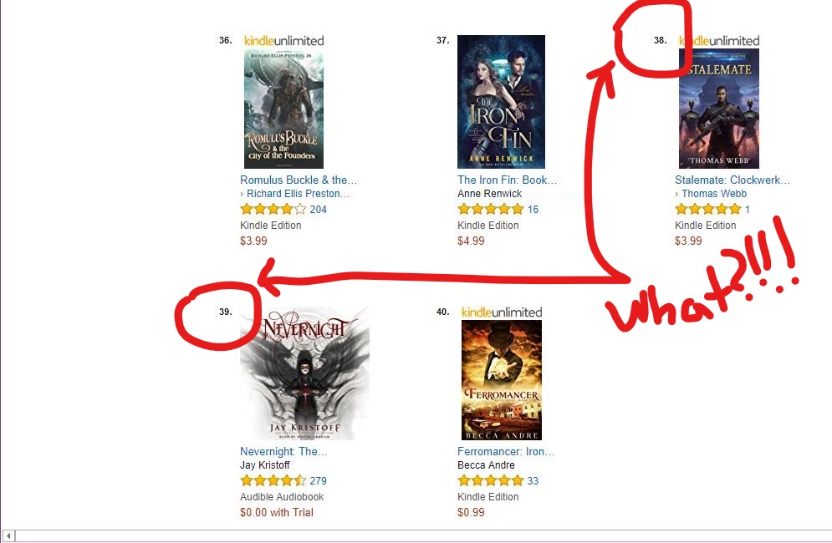Click the Kindle Unlimited logo above Romulus Buckle
The width and height of the screenshot is (832, 543).
[283, 41]
